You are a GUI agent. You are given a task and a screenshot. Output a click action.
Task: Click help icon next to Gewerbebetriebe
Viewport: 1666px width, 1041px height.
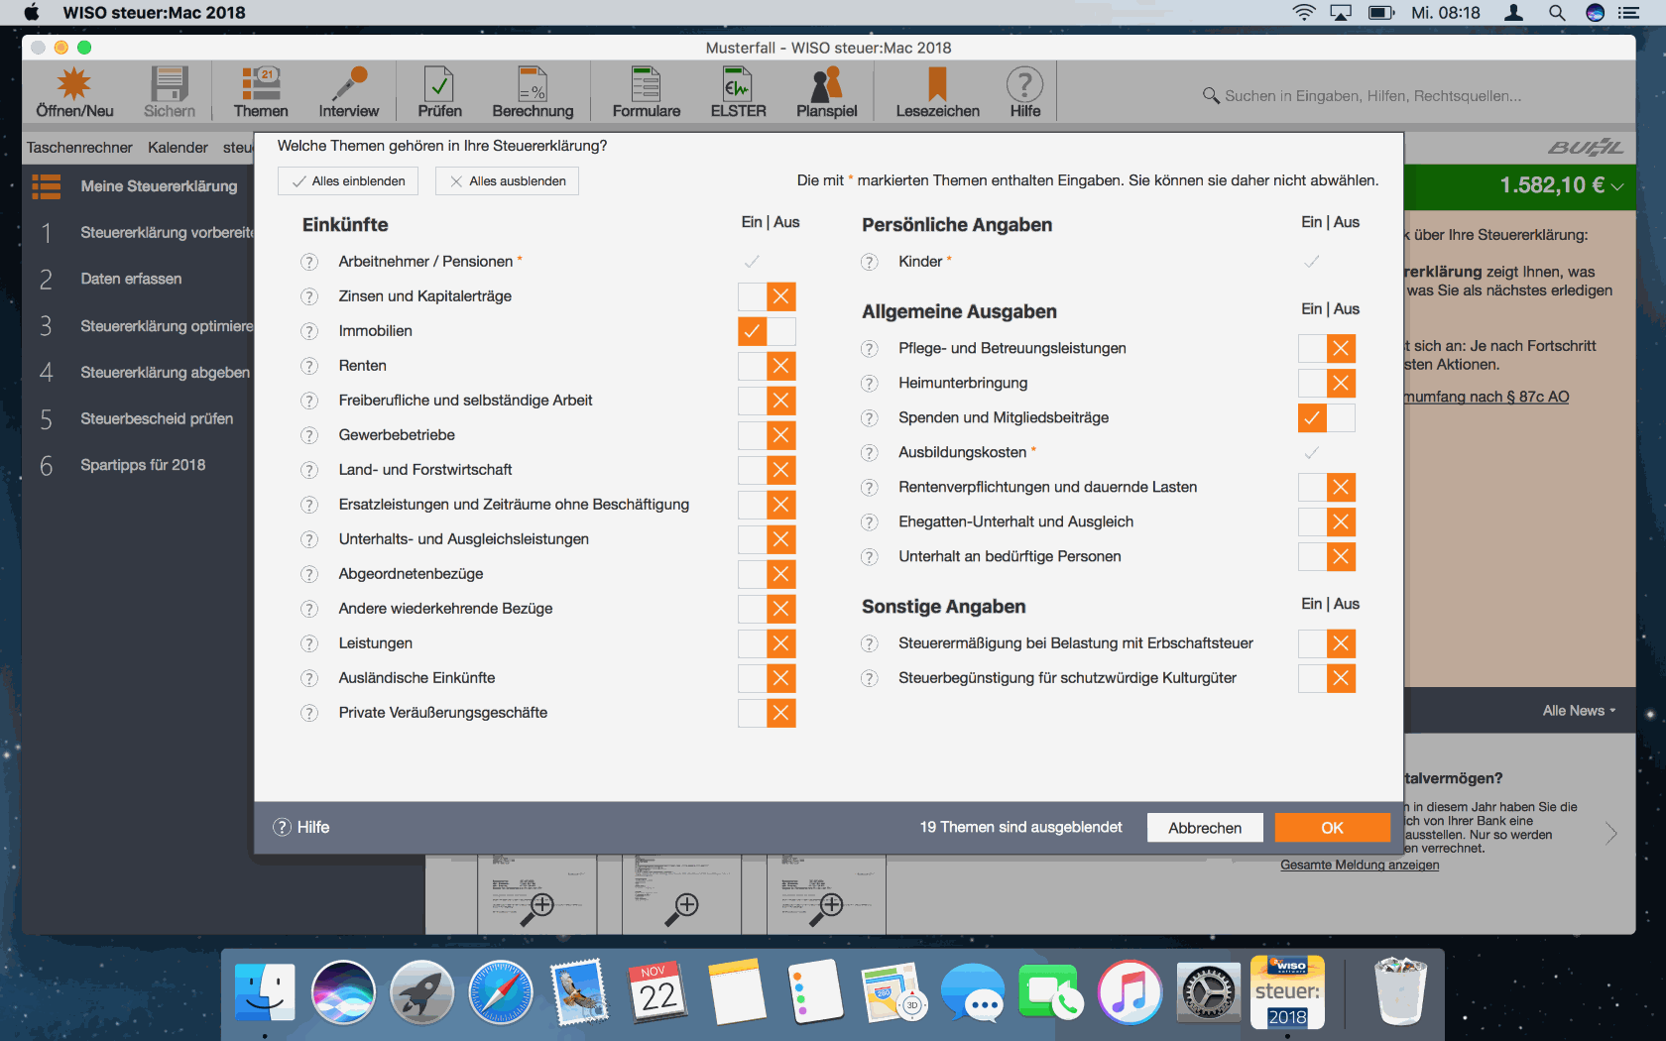point(309,435)
